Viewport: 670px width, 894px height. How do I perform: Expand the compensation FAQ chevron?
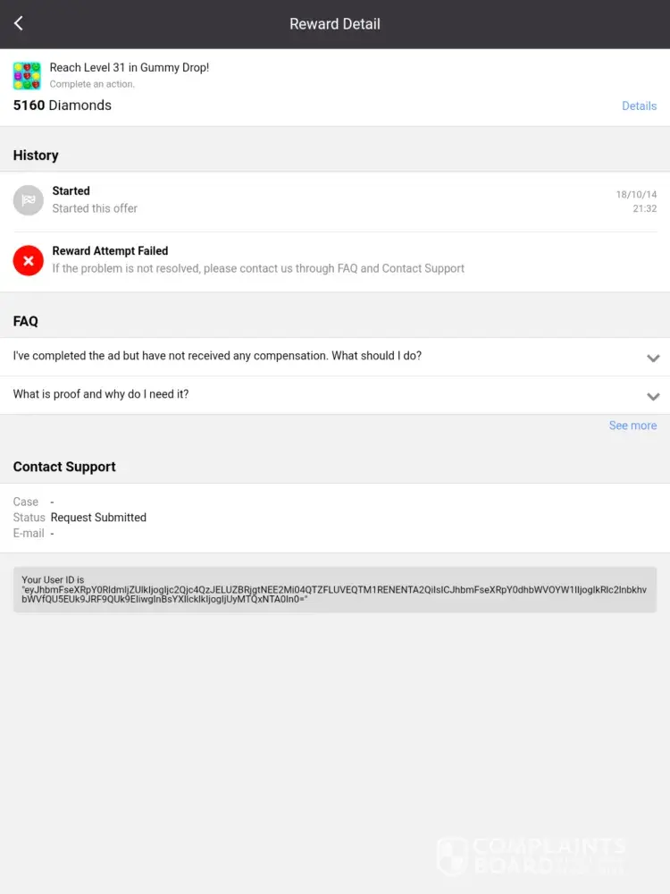point(653,358)
